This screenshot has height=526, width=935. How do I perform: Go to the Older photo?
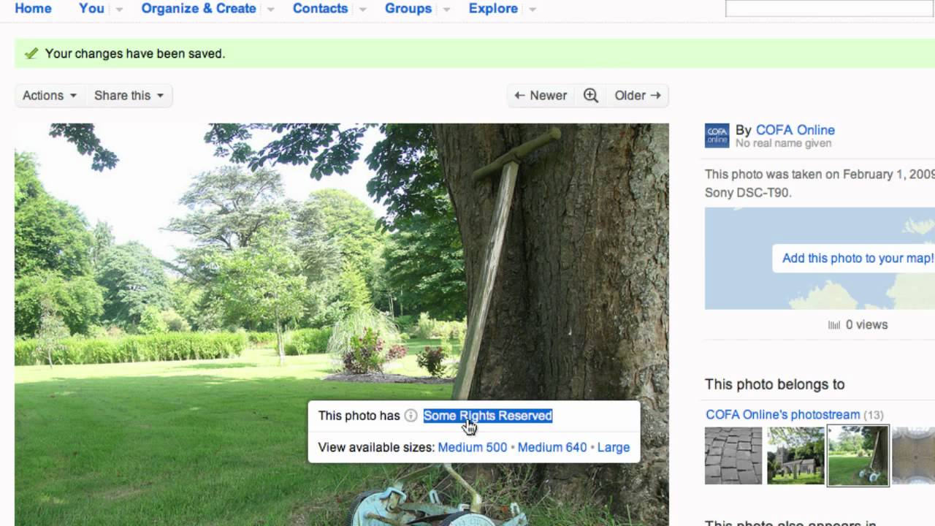[637, 96]
